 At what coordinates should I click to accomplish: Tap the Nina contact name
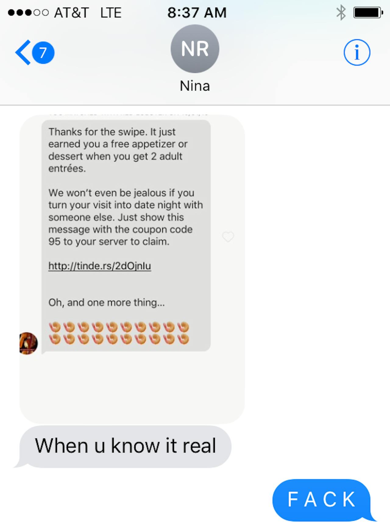[x=195, y=86]
